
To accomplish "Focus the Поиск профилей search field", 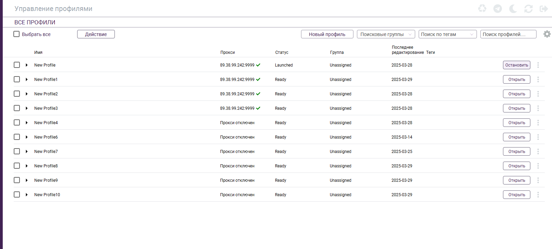I will click(x=508, y=34).
